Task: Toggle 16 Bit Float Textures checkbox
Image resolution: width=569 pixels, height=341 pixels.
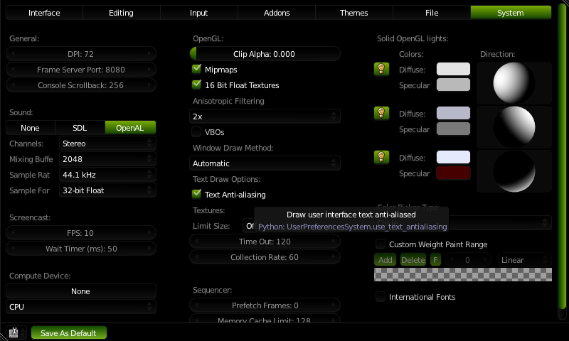Action: pyautogui.click(x=196, y=85)
